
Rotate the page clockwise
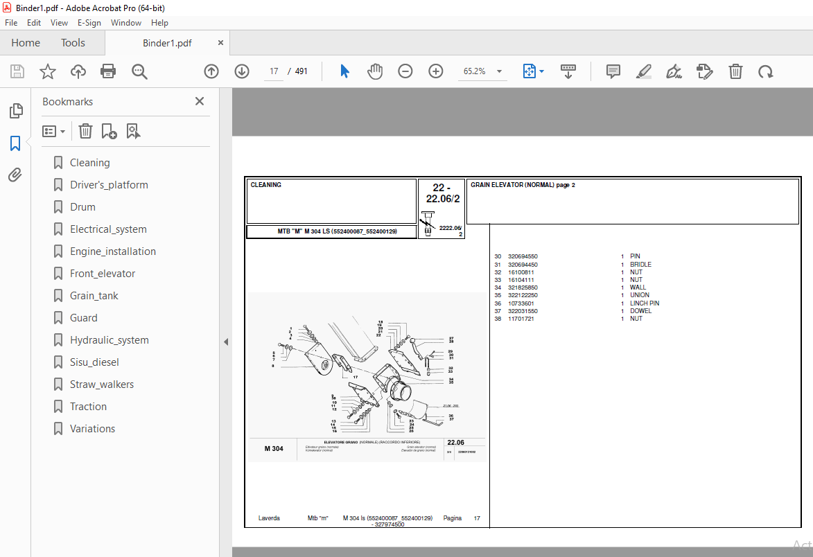pos(766,71)
